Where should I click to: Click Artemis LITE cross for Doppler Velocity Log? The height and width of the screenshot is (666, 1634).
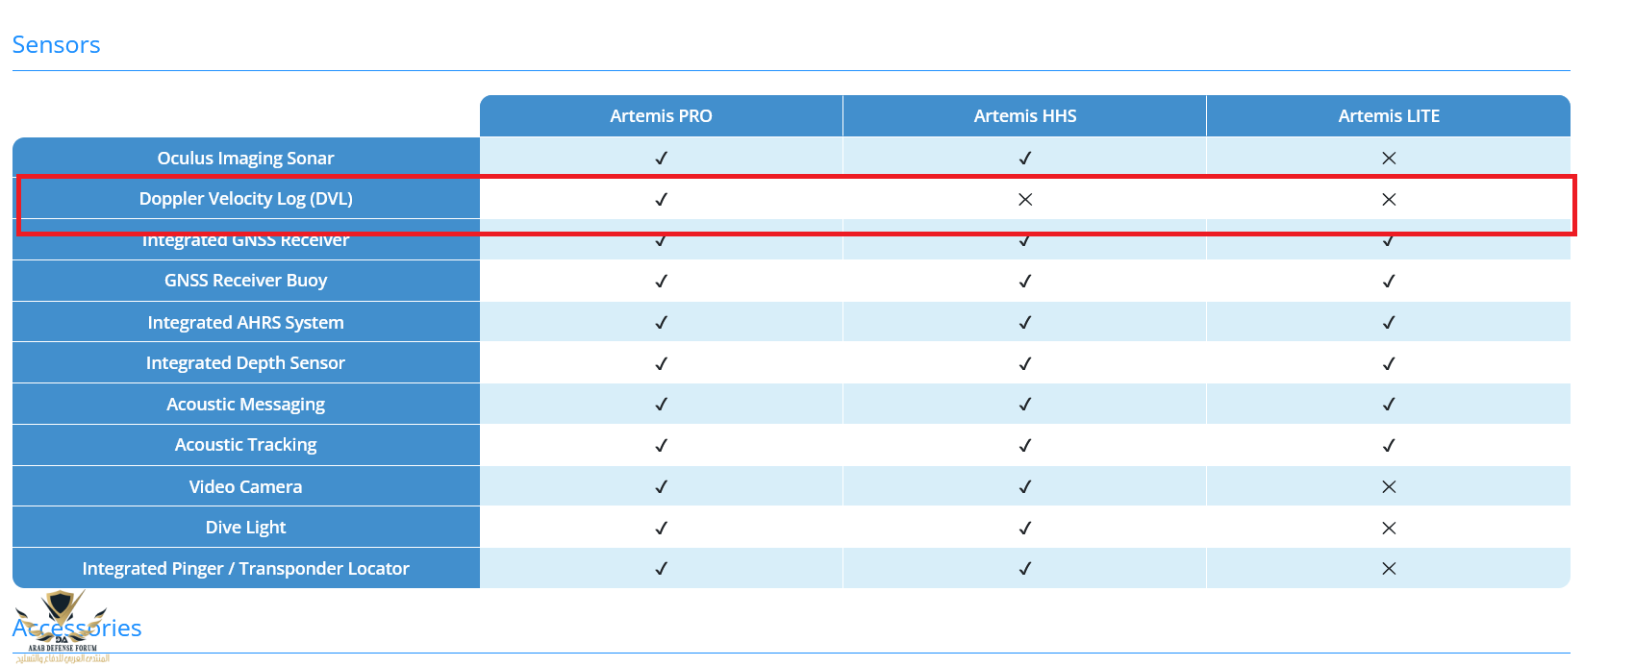1389,200
